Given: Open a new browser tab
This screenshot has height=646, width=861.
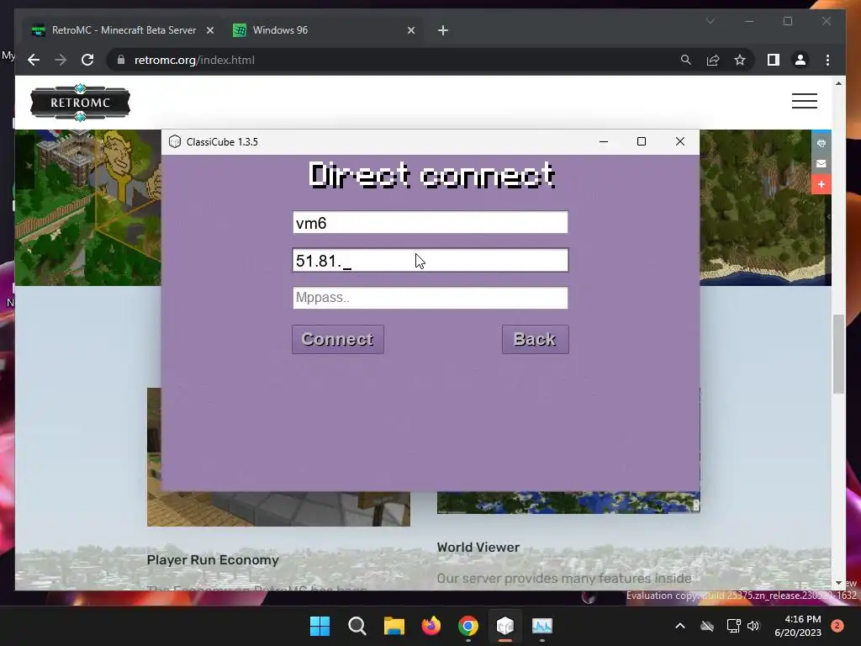Looking at the screenshot, I should click(443, 31).
